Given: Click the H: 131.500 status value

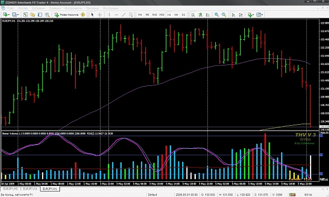Looking at the screenshot, I should 226,195.
